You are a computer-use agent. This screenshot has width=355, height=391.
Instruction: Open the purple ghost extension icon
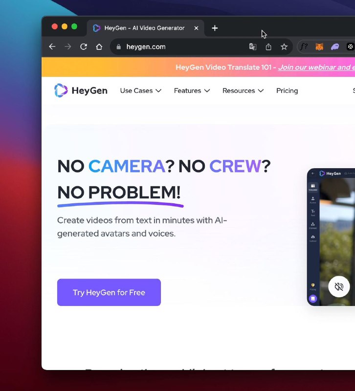(x=335, y=46)
